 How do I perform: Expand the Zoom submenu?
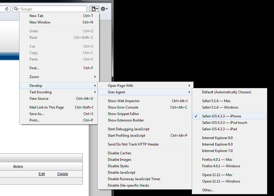(x=59, y=77)
